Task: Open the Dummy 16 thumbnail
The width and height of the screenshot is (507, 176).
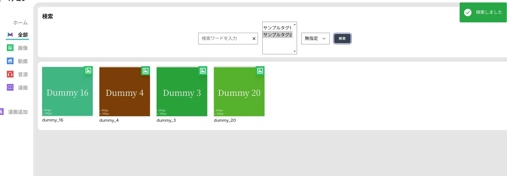Action: 67,91
